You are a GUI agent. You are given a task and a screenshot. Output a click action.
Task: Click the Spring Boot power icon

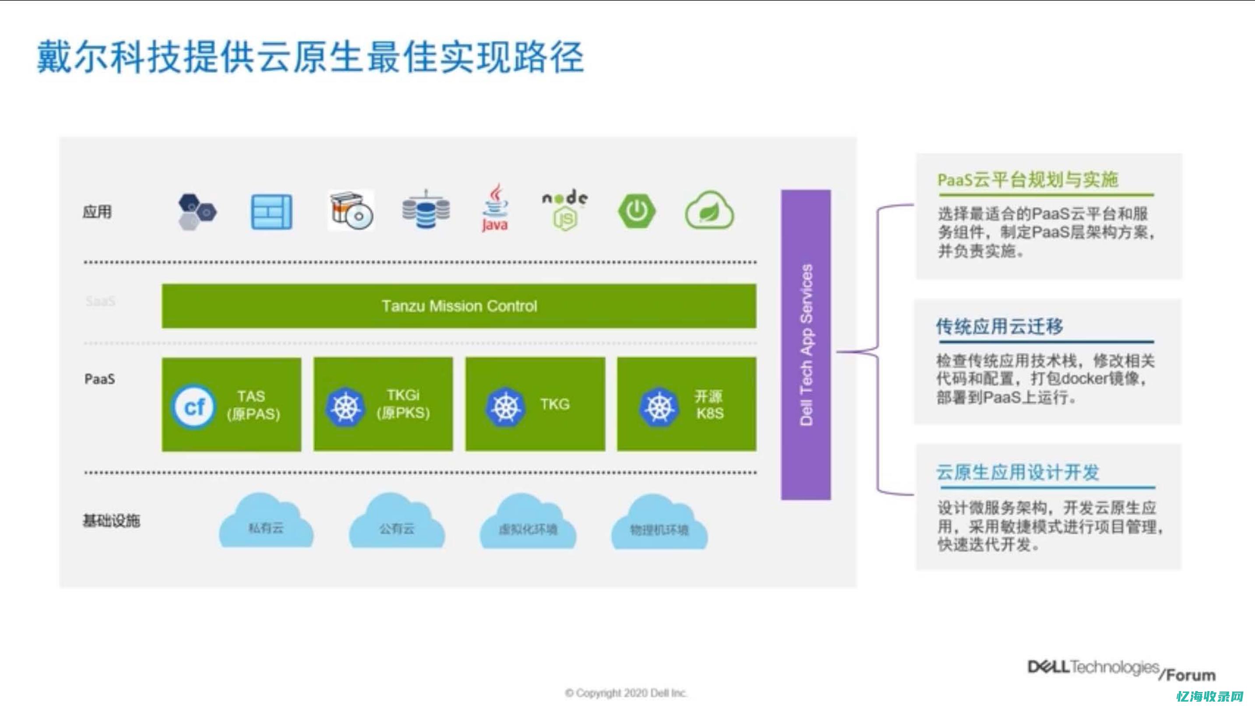(x=637, y=211)
